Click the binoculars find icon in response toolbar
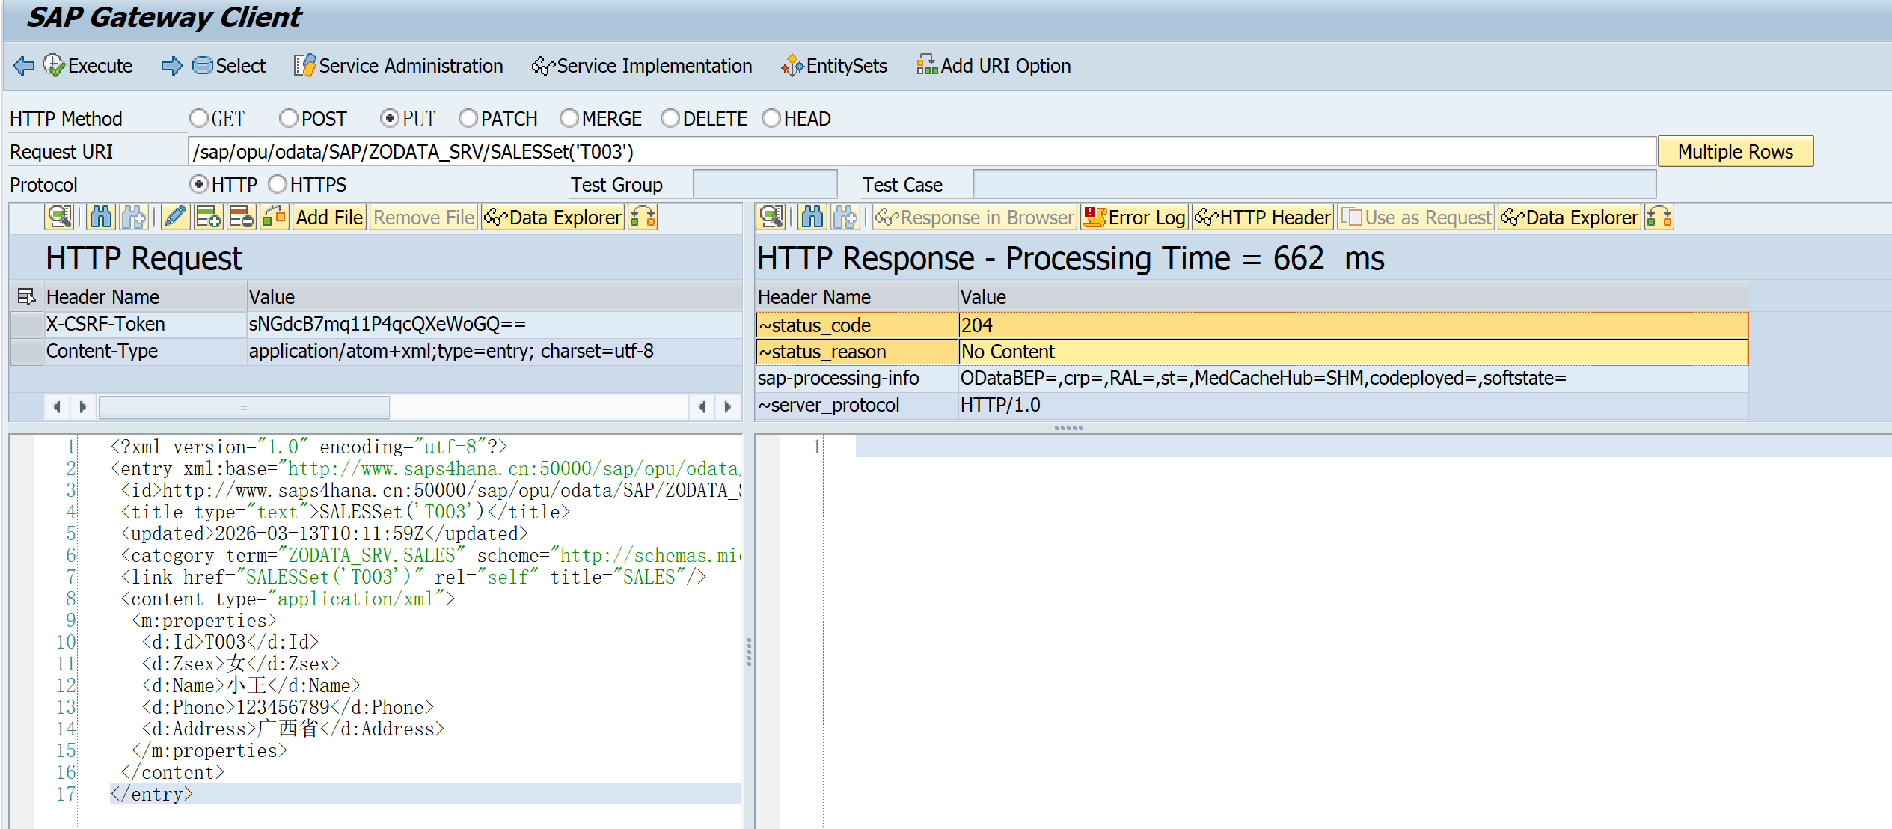 tap(812, 218)
